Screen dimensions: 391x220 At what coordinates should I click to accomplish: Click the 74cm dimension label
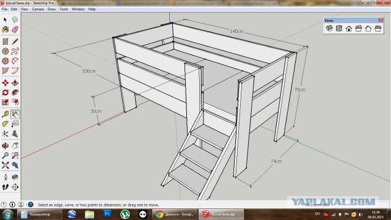coord(276,161)
